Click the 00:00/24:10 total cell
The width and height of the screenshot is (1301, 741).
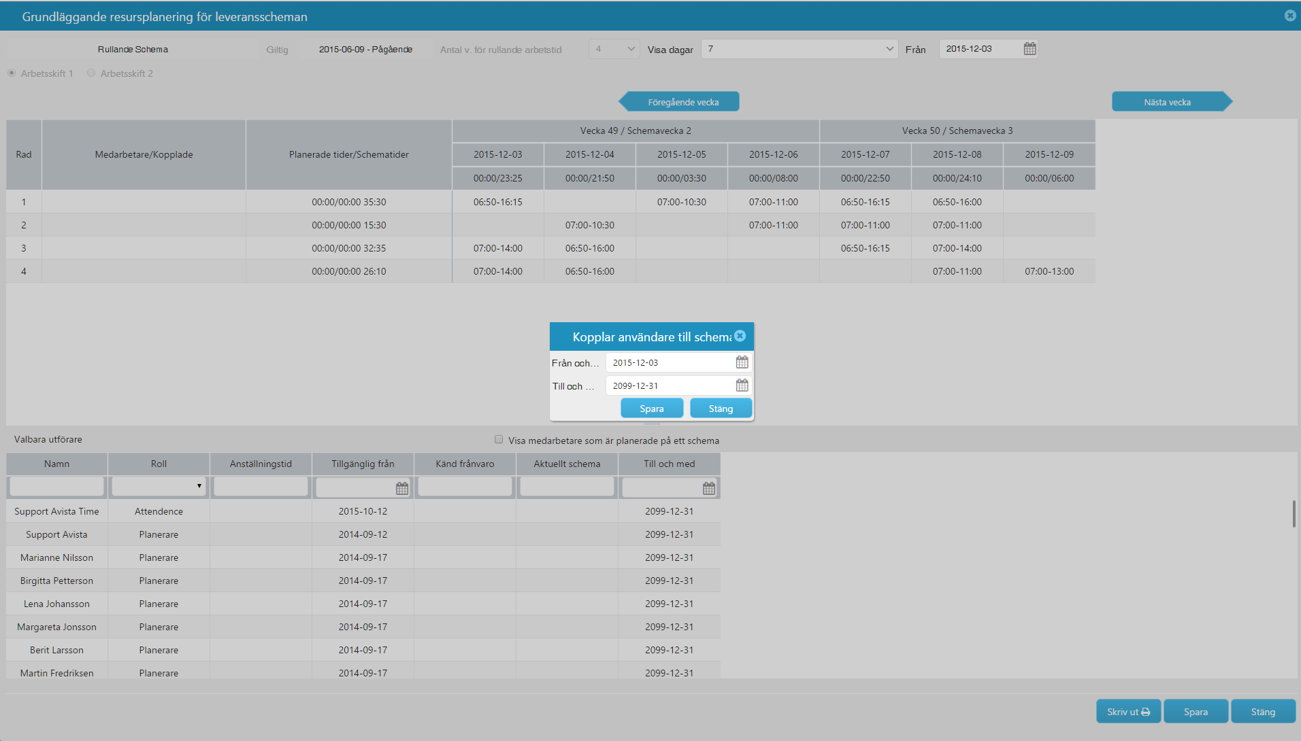pyautogui.click(x=957, y=178)
